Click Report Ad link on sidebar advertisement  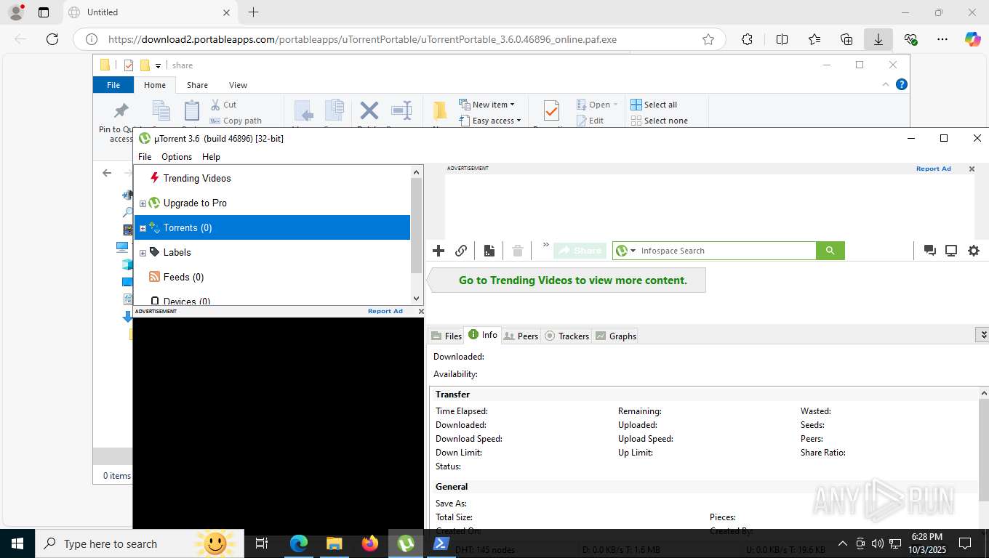click(x=385, y=311)
